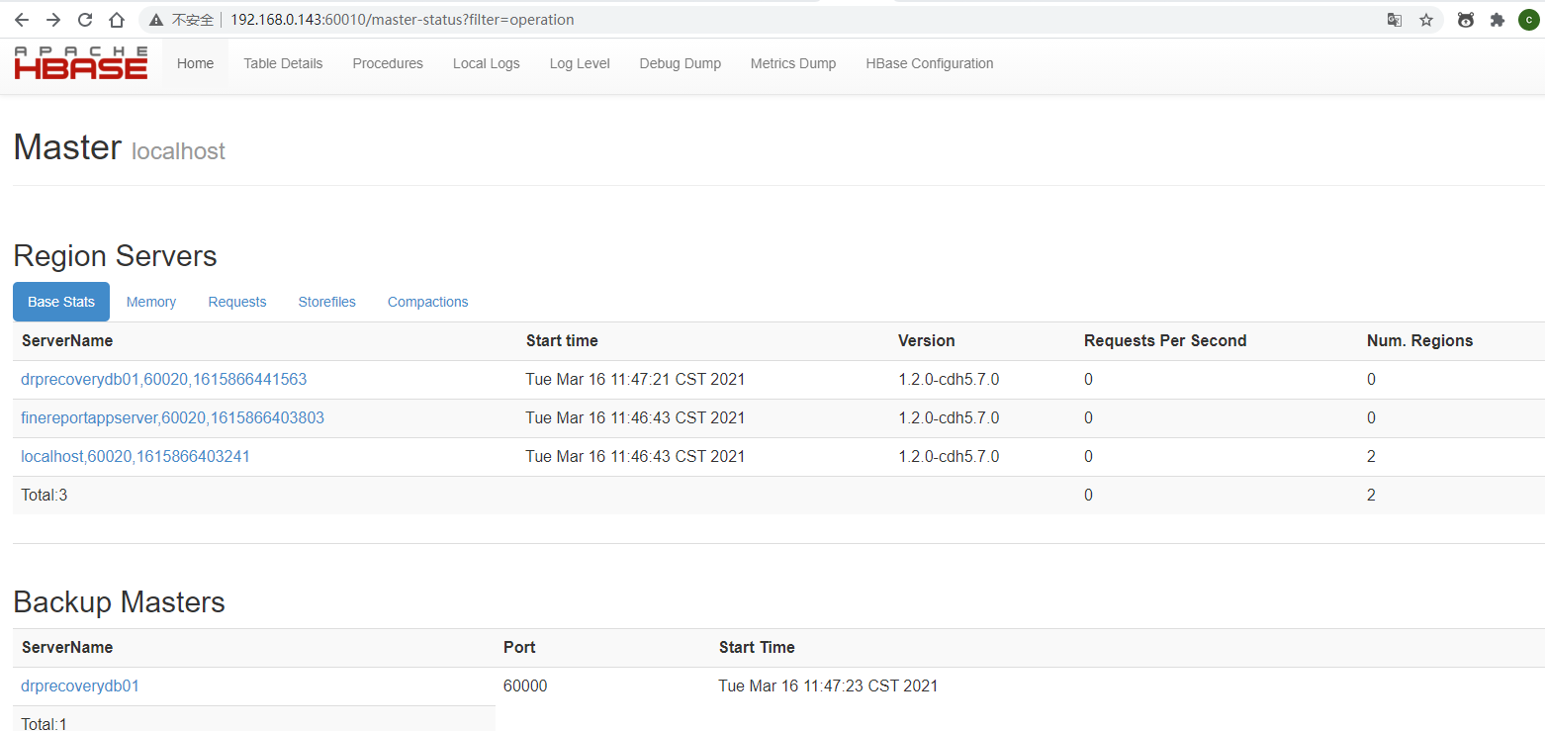Click the browser forward arrow
Viewport: 1545px width, 731px height.
pos(53,20)
